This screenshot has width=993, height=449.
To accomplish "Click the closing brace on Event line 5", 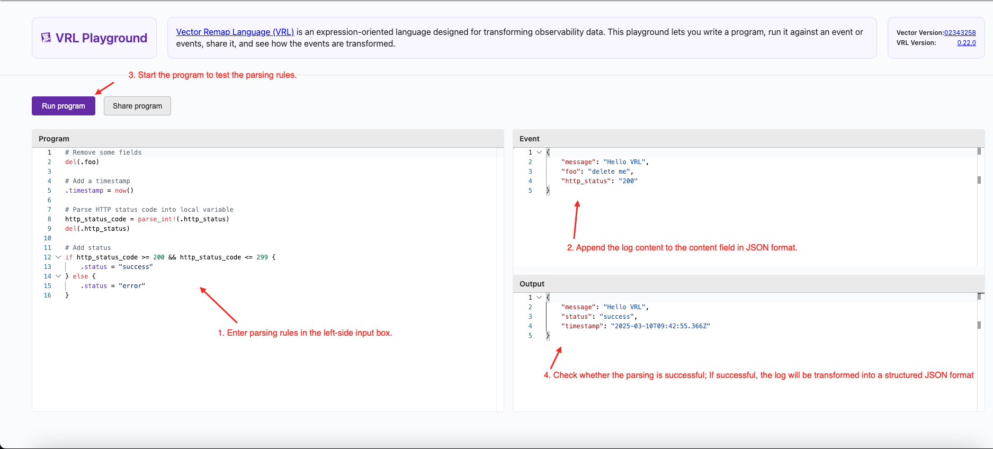I will tap(548, 191).
